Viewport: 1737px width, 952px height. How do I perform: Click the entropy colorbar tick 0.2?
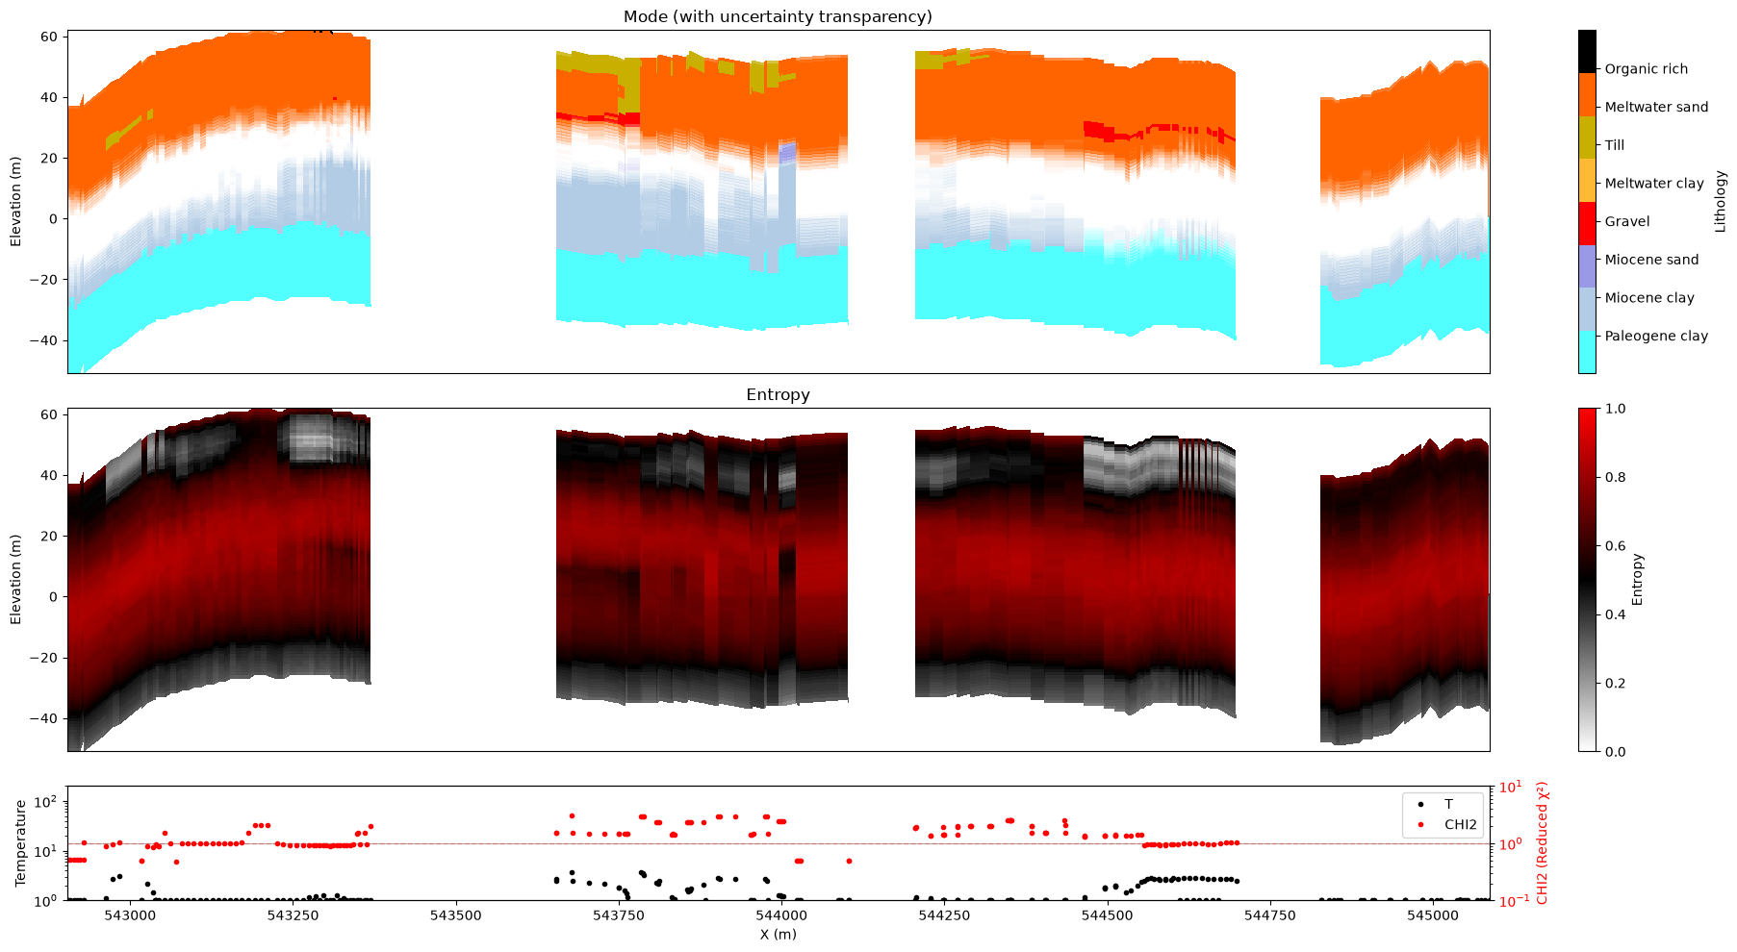coord(1614,684)
